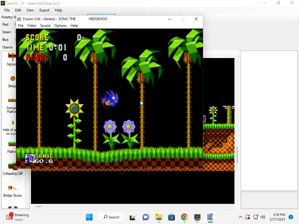Viewport: 299px width, 224px height.
Task: Select the Signpost object icon
Action: click(x=12, y=57)
